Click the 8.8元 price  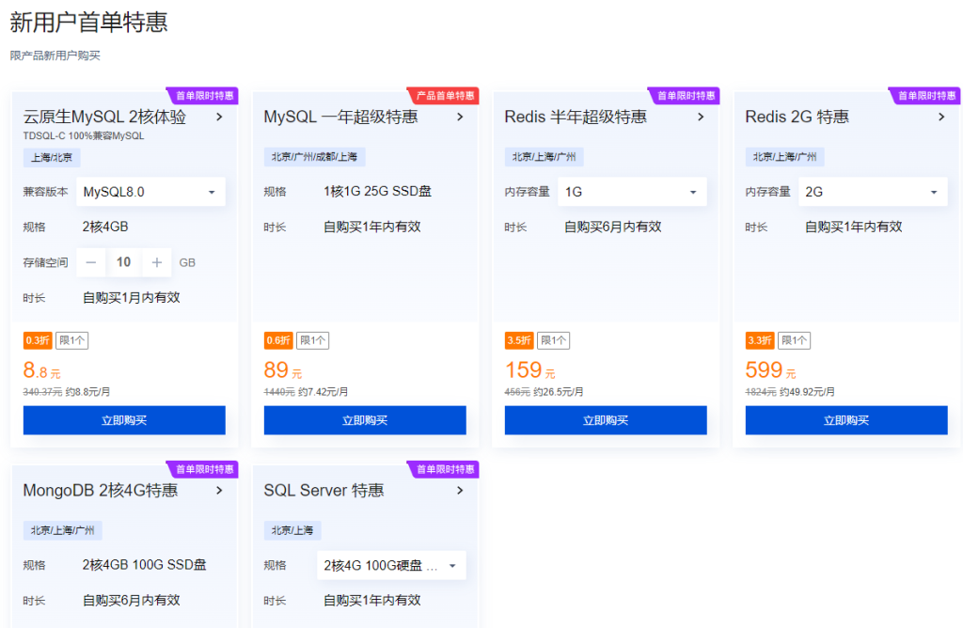[41, 370]
